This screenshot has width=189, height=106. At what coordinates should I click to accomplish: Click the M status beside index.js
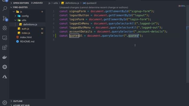pyautogui.click(x=42, y=33)
